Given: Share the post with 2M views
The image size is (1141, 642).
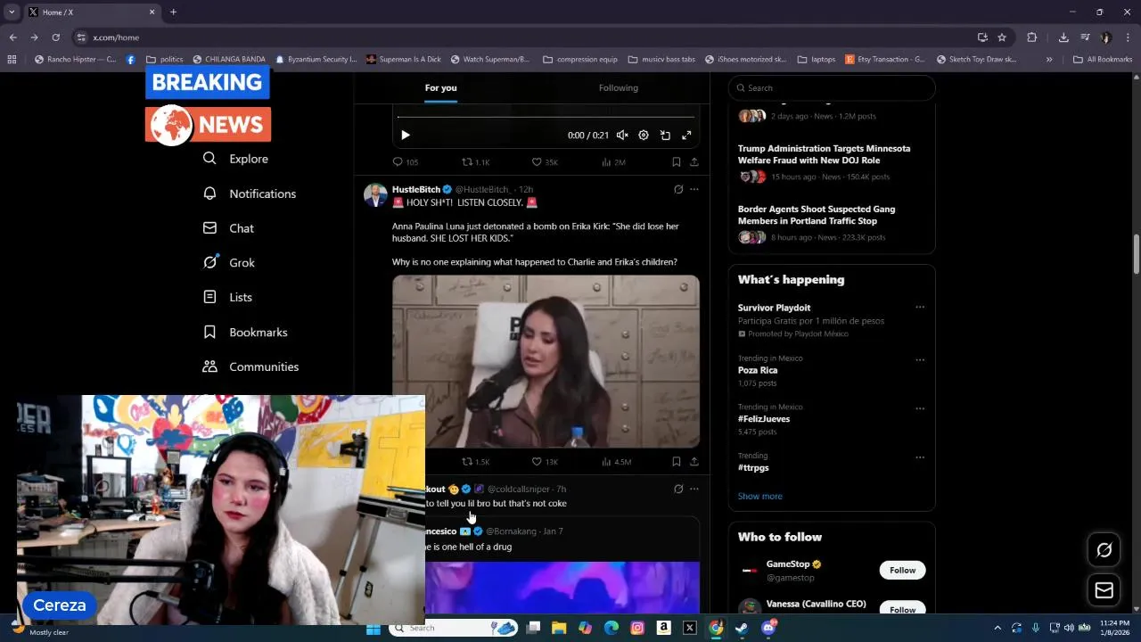Looking at the screenshot, I should click(x=694, y=162).
